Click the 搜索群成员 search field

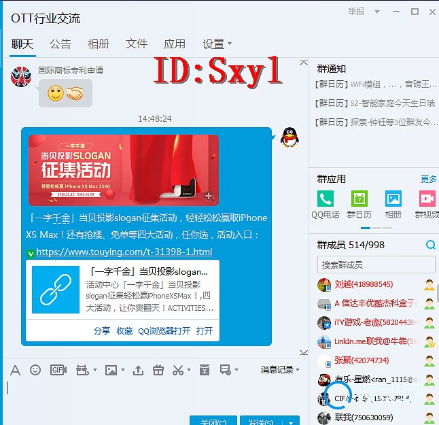(x=376, y=265)
